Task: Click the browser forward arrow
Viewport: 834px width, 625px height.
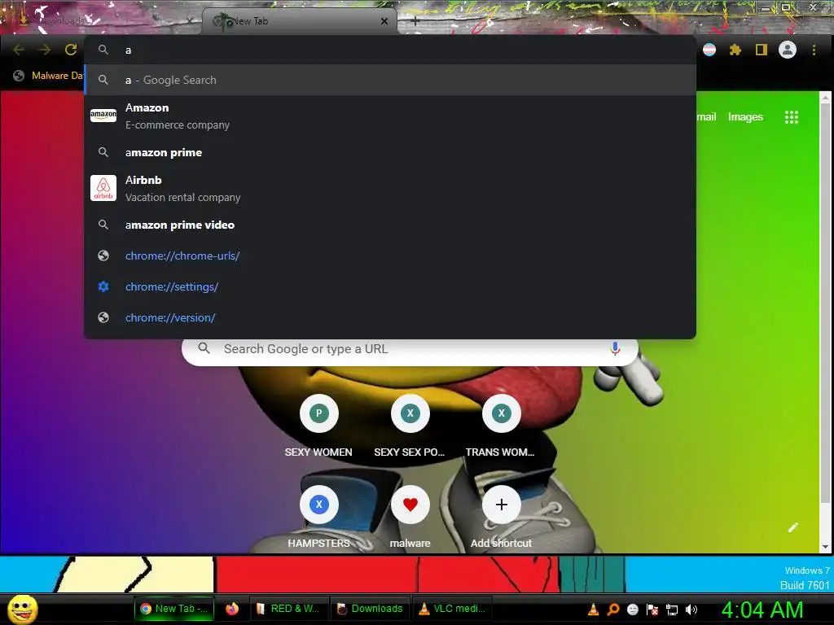Action: 45,50
